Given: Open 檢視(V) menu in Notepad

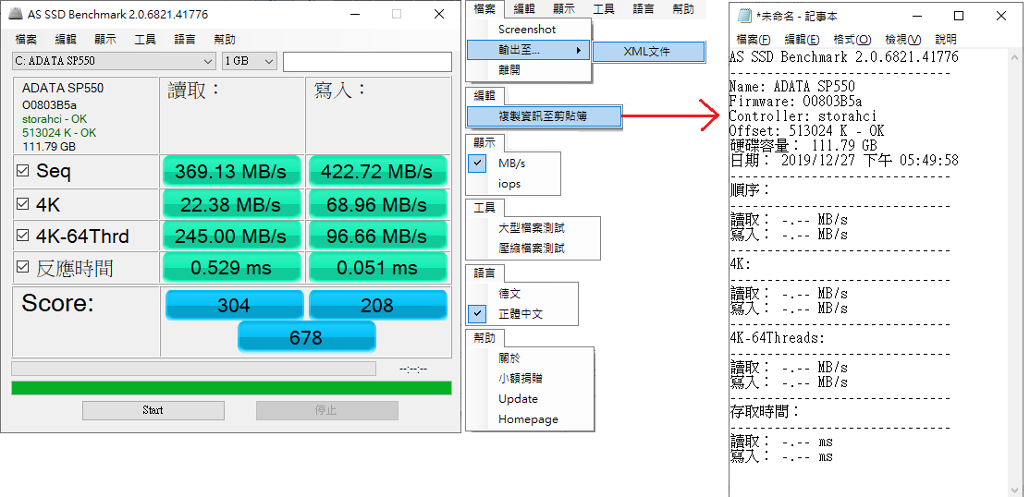Looking at the screenshot, I should pyautogui.click(x=902, y=40).
